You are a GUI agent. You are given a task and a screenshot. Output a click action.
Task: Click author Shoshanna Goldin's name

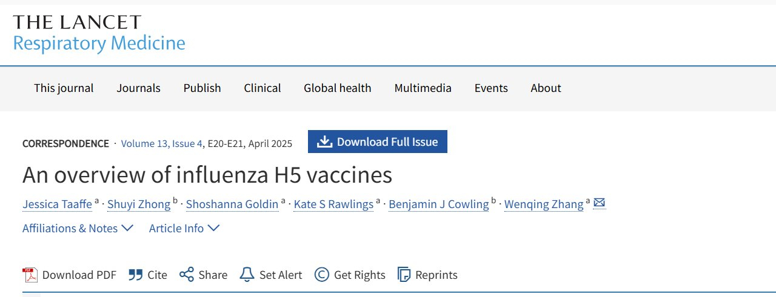pyautogui.click(x=232, y=204)
